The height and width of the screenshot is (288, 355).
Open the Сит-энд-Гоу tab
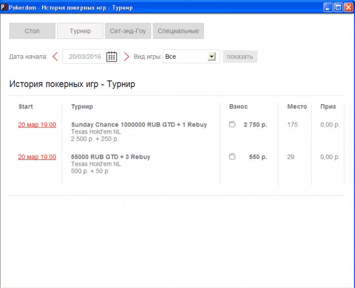pos(128,31)
